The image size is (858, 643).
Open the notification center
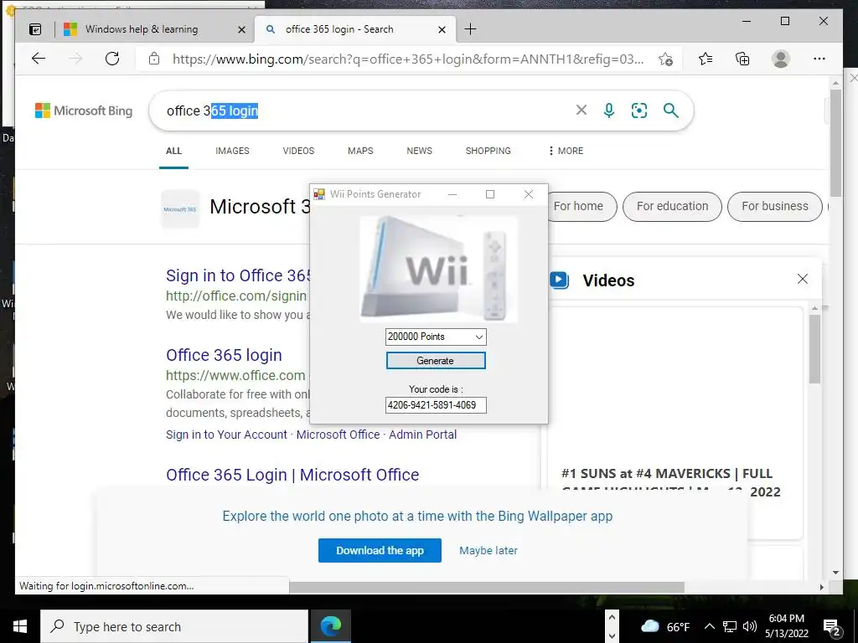(x=832, y=626)
